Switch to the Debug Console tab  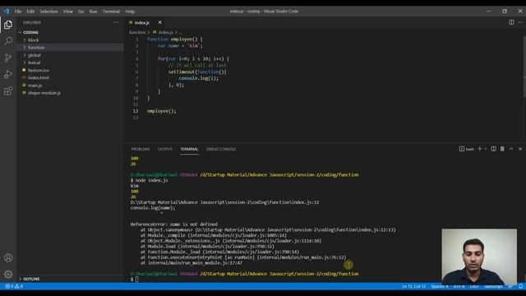pos(221,149)
